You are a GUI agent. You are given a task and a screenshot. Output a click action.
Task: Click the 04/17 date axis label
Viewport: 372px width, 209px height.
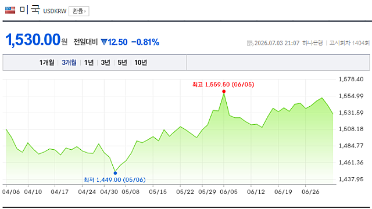coord(60,192)
